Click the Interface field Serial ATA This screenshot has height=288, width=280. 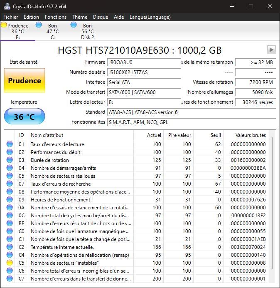coord(144,82)
